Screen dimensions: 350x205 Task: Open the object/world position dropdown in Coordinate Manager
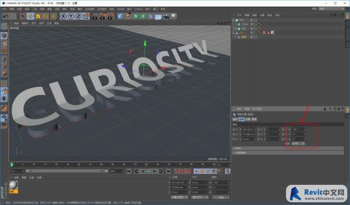pos(179,197)
